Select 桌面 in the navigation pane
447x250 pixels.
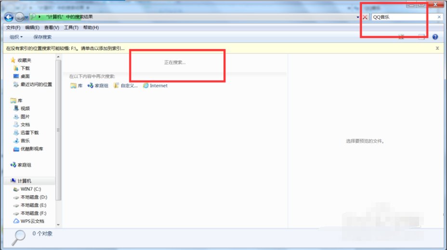pyautogui.click(x=25, y=76)
